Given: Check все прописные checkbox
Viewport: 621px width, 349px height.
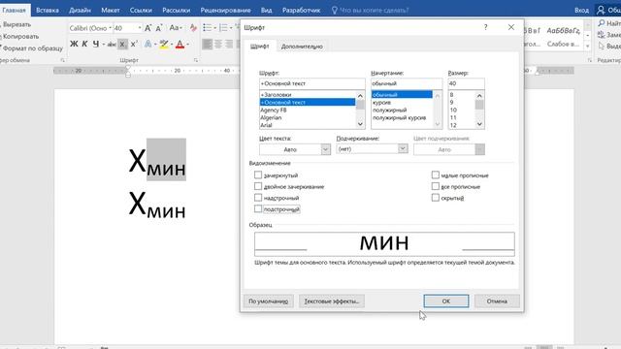Looking at the screenshot, I should point(436,186).
